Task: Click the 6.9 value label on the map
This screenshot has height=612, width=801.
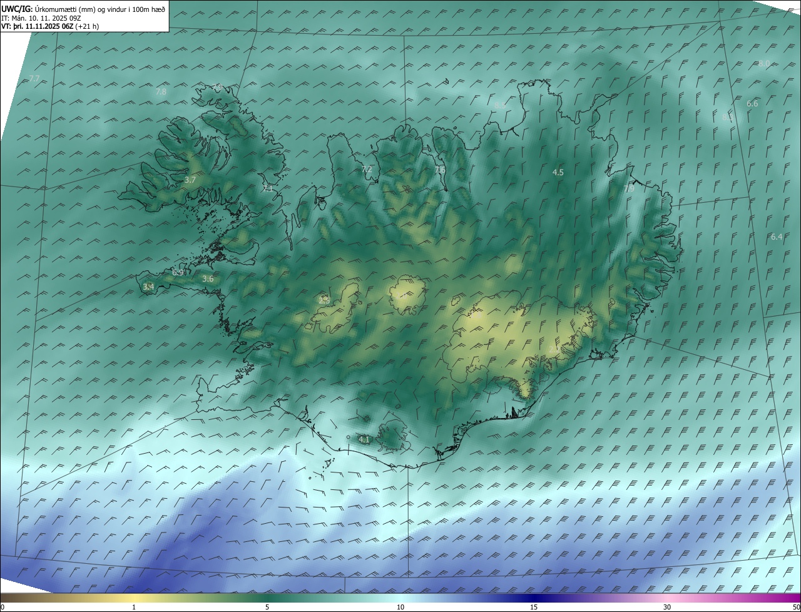Action: [178, 272]
